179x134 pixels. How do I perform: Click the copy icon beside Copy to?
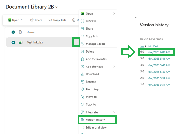click(x=82, y=104)
